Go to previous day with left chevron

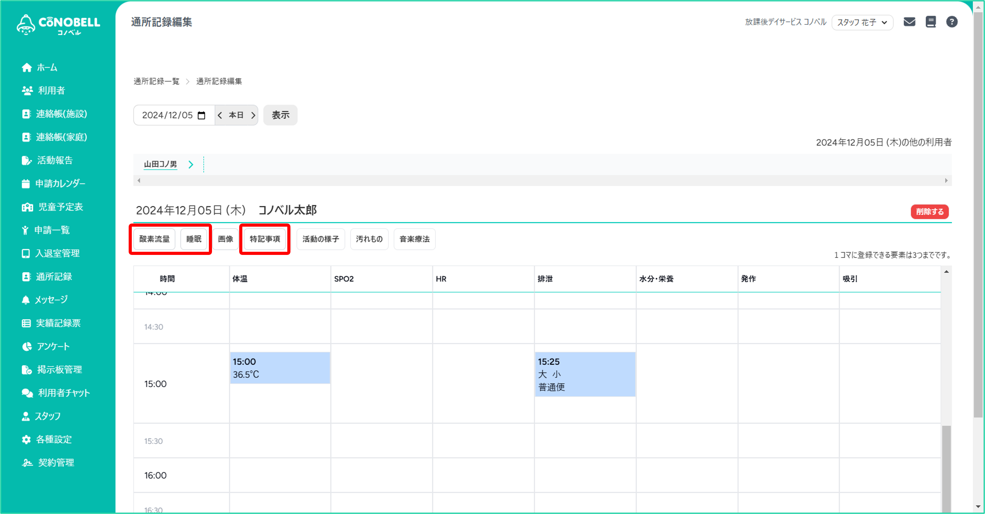tap(220, 115)
